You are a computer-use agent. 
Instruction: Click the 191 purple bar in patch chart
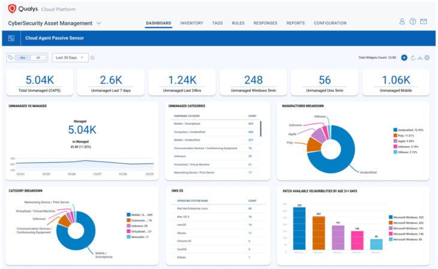tap(338, 237)
